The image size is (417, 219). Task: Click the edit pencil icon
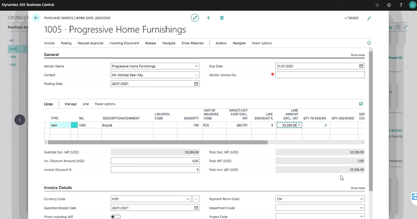click(195, 18)
